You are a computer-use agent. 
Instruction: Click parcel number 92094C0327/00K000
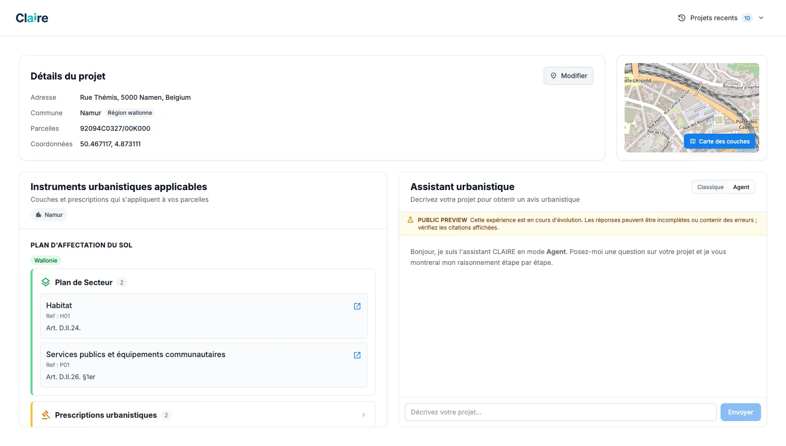tap(115, 128)
